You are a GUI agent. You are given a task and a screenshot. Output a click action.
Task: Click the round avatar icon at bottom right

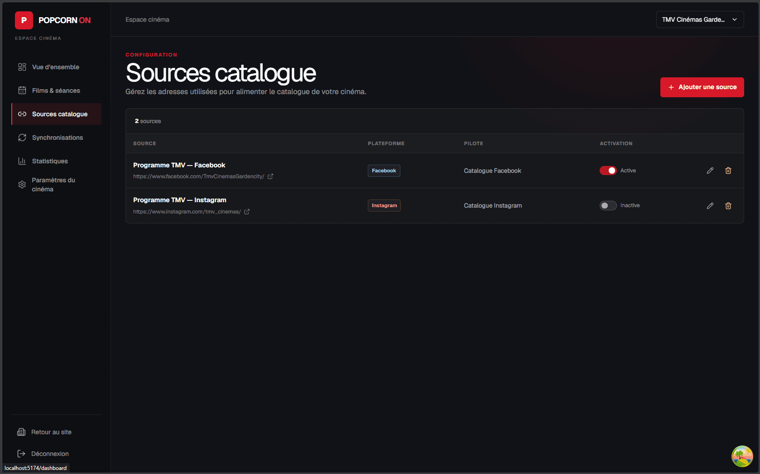click(742, 456)
